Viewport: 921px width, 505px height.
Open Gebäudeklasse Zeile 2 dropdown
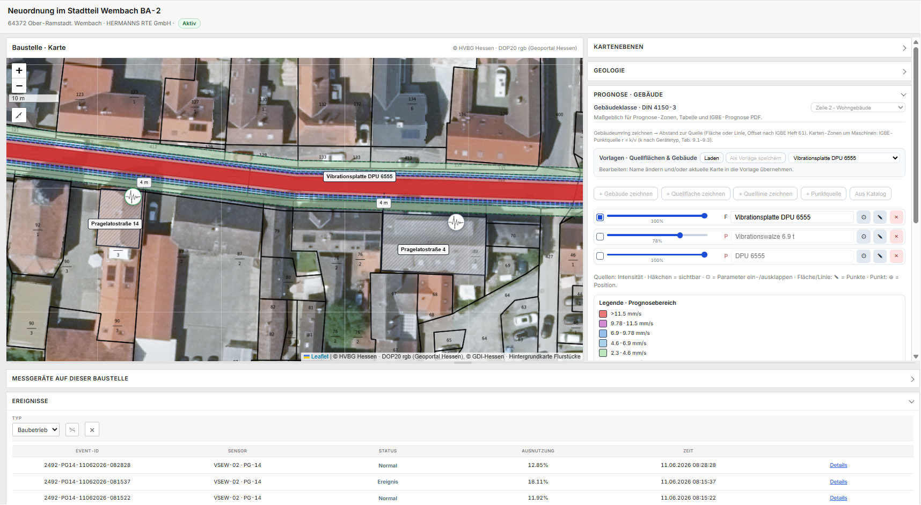[x=858, y=108]
